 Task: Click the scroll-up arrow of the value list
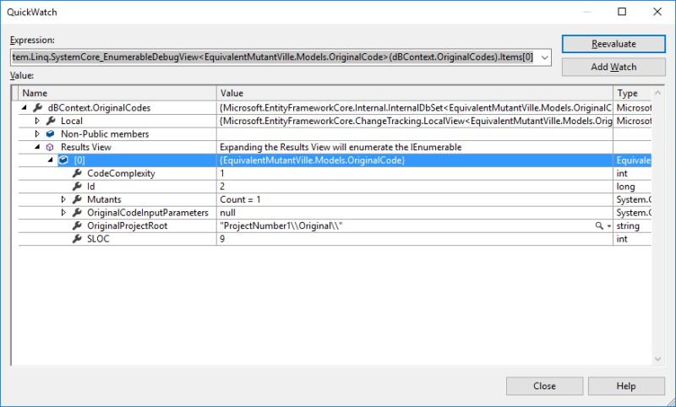click(658, 93)
